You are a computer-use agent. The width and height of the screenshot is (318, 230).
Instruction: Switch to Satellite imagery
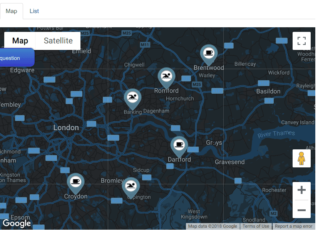pos(58,41)
